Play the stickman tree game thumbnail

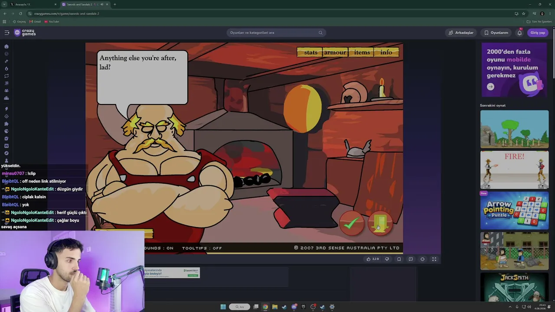point(514,129)
